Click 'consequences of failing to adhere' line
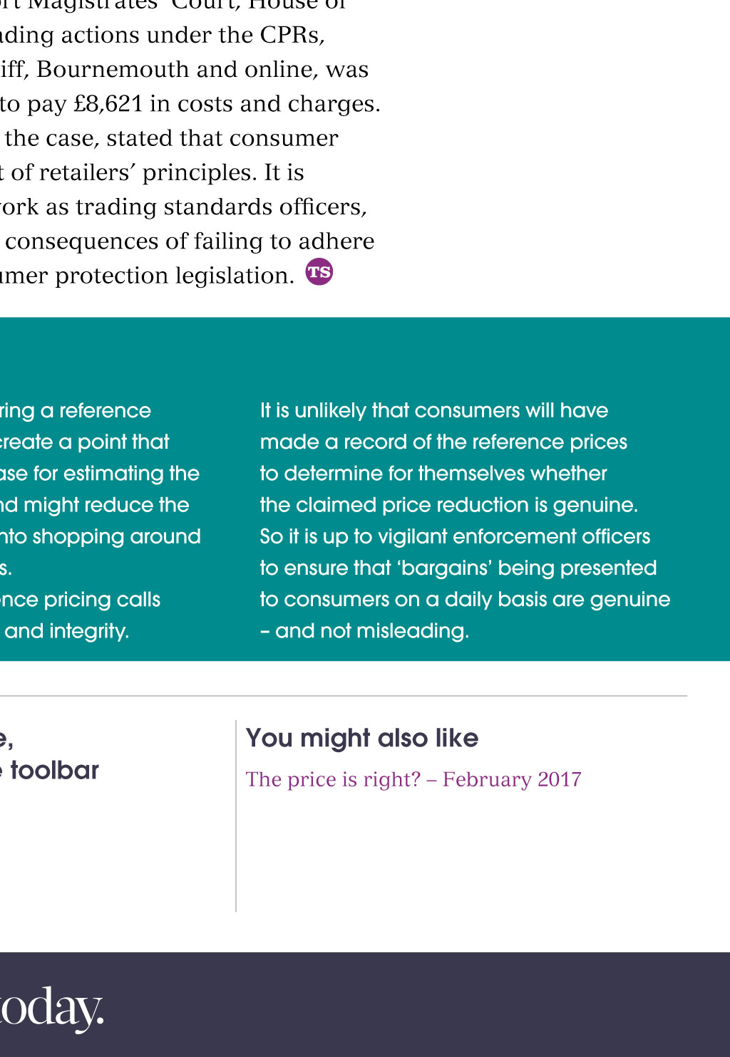This screenshot has height=1057, width=730. point(190,241)
